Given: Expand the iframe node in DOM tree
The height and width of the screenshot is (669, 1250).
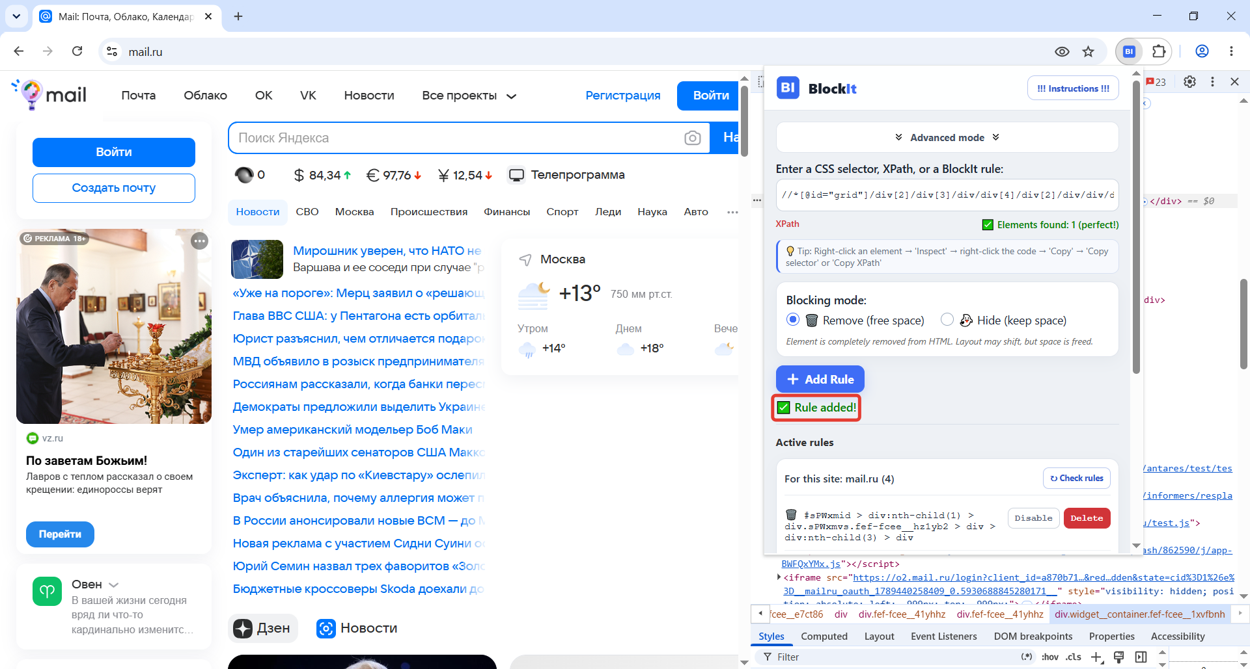Looking at the screenshot, I should point(779,577).
